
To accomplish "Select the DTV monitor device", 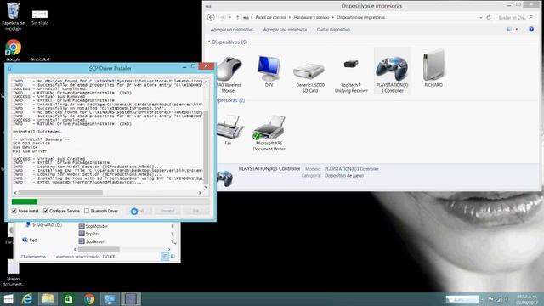I will (269, 71).
